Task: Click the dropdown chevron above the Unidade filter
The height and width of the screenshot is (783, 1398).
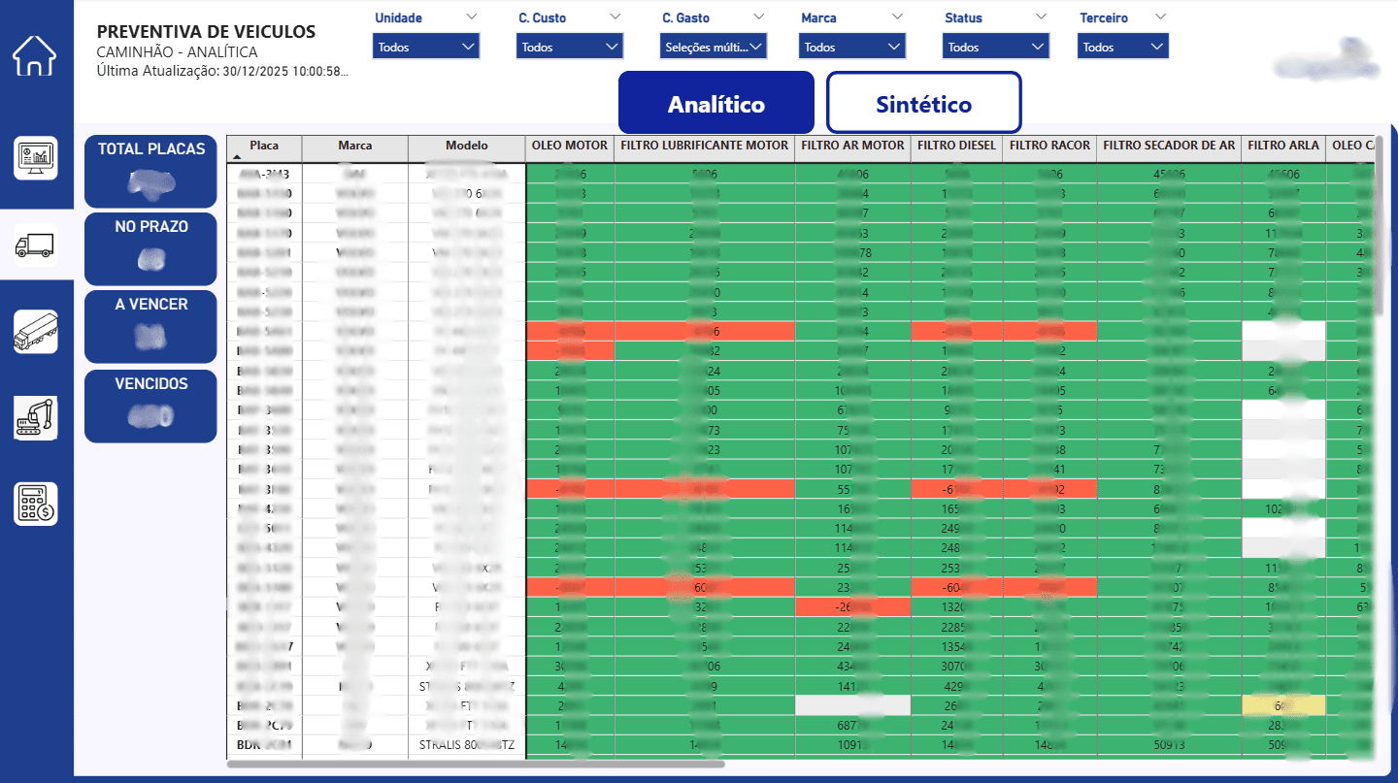Action: pyautogui.click(x=472, y=16)
